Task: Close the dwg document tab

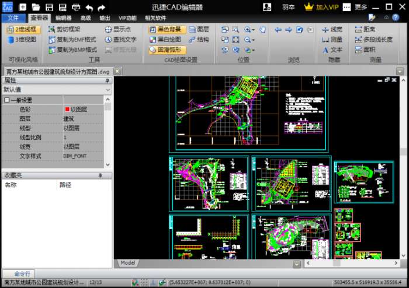Action: (x=117, y=71)
